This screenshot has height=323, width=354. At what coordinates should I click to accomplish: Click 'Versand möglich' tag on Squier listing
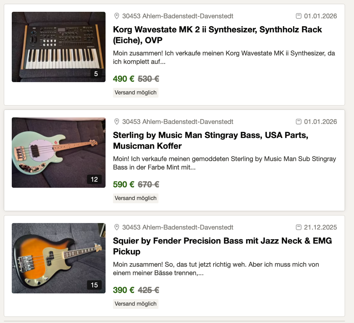[135, 304]
